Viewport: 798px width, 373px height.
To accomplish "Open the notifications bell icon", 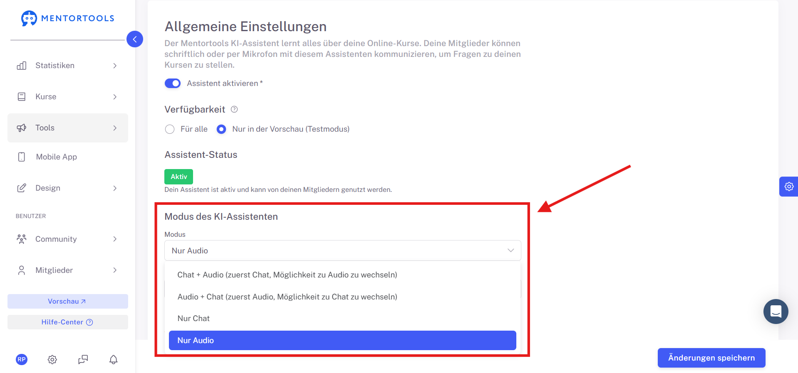I will 113,359.
